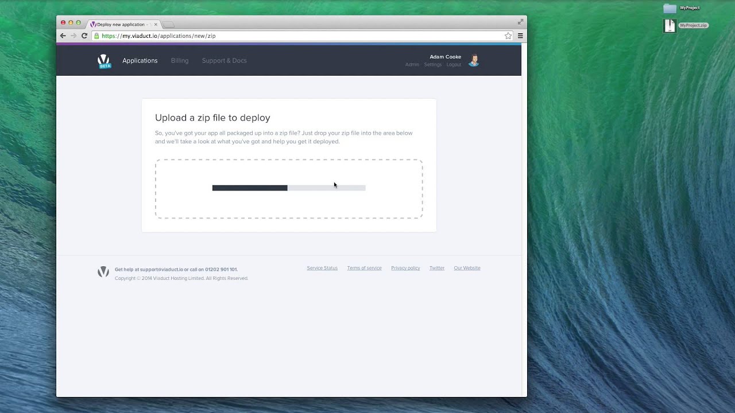Click the 'Upload a zip file to deploy' heading
The width and height of the screenshot is (735, 413).
(x=212, y=118)
